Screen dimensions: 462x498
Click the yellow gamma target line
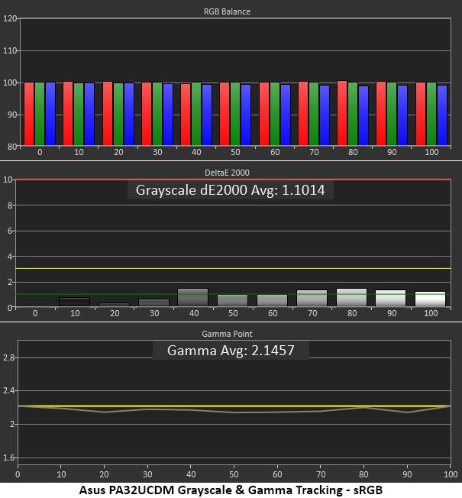234,406
